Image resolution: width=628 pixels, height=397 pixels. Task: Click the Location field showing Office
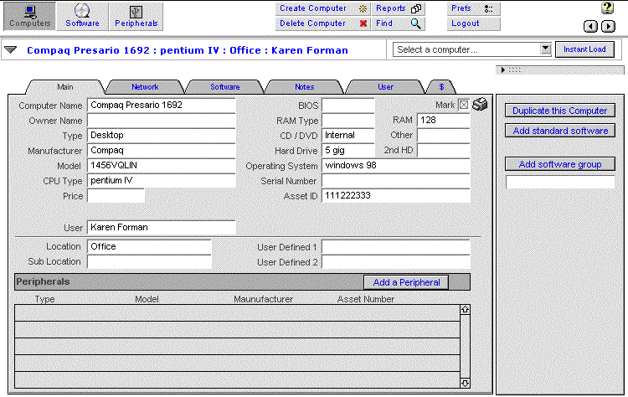coord(149,247)
